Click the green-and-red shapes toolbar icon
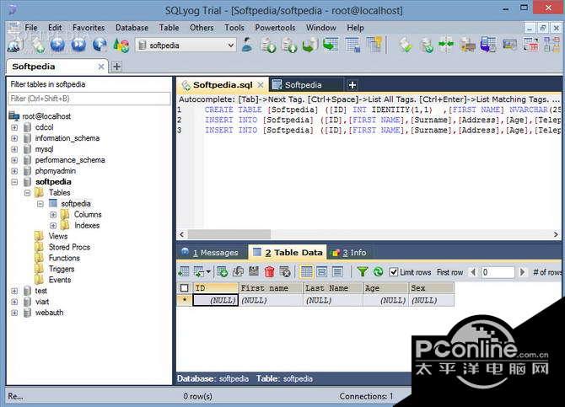The width and height of the screenshot is (565, 407). (121, 46)
